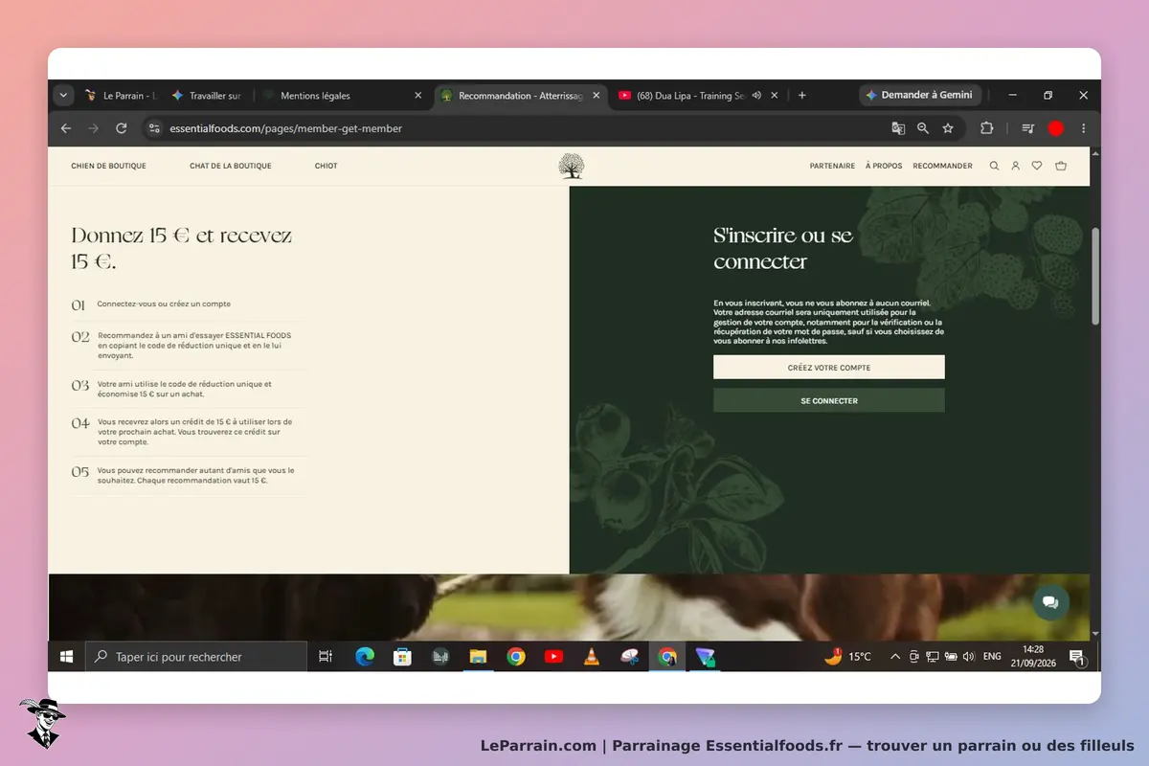Click the page vertical scrollbar
Screen dimensions: 1149x766
coord(1095,276)
